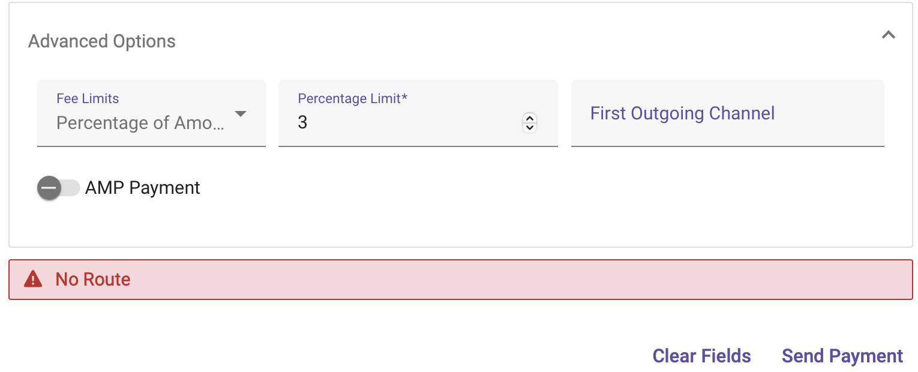Click the AMP Payment label text

point(143,188)
